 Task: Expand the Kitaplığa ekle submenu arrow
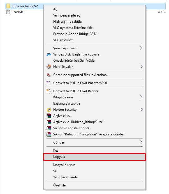pyautogui.click(x=141, y=97)
